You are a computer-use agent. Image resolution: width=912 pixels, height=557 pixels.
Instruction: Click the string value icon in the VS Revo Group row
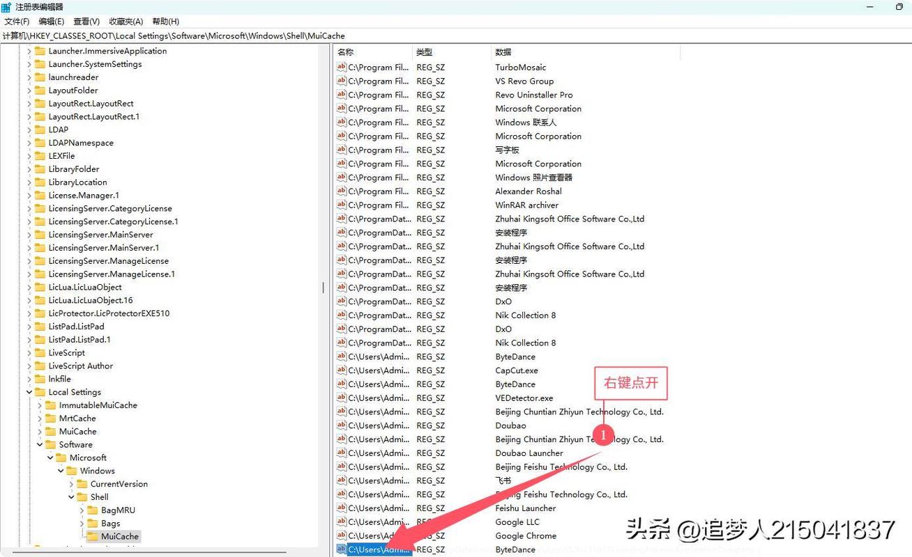(x=342, y=81)
